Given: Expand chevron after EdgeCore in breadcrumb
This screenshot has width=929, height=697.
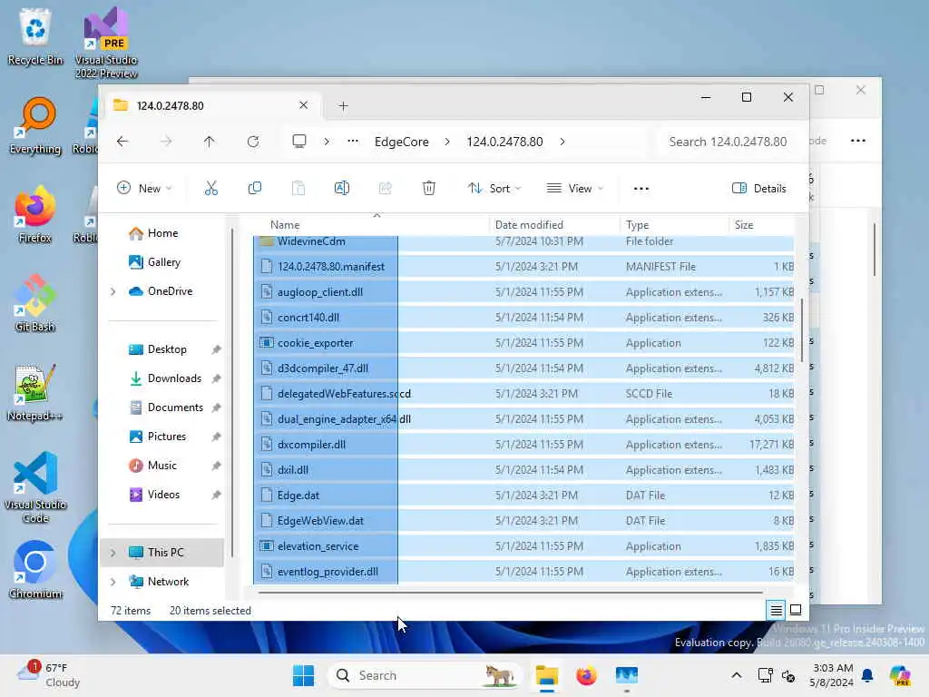Looking at the screenshot, I should coord(447,142).
